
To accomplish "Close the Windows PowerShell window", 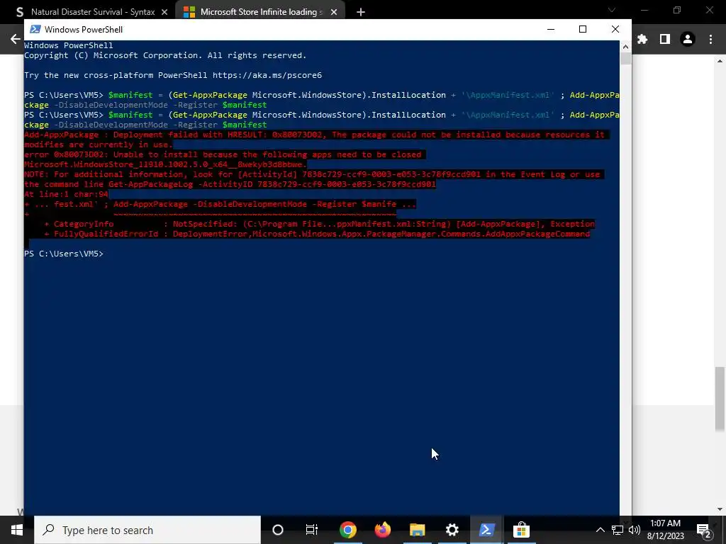I will point(615,29).
